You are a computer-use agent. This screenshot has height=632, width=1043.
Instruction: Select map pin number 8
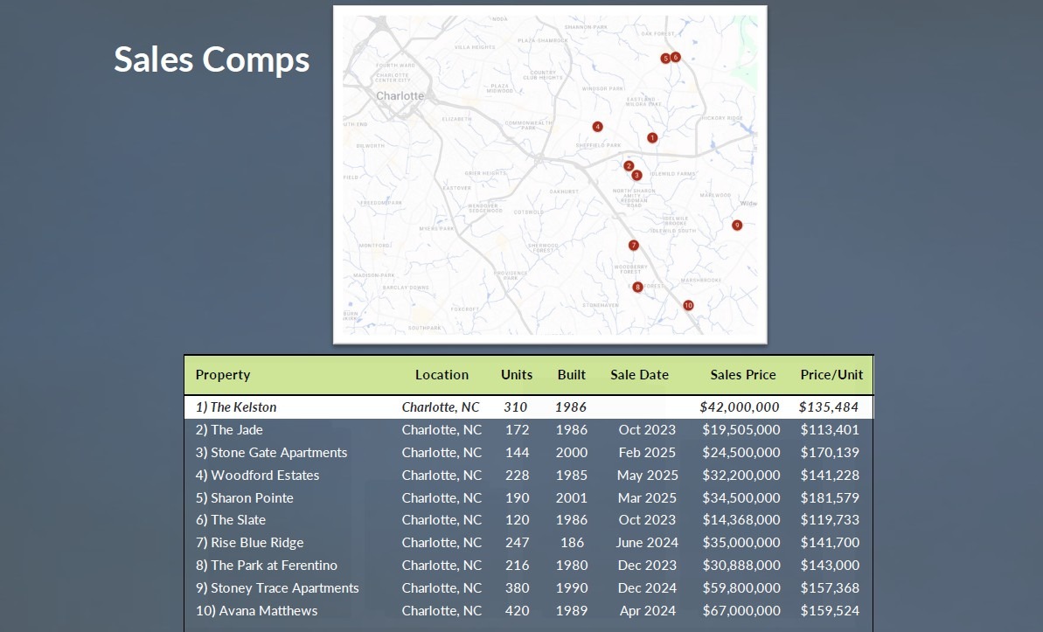[637, 287]
